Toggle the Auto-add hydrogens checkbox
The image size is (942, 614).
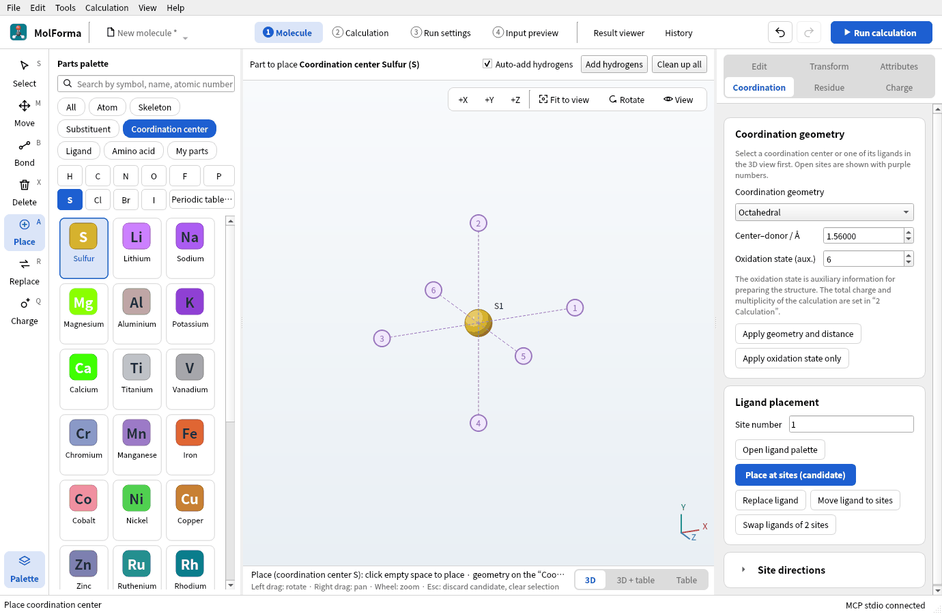click(487, 64)
